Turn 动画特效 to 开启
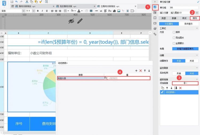The image size is (200, 135). coord(179,61)
